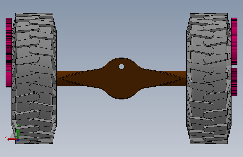Click the green Y axis arrow of the triad

pos(18,134)
